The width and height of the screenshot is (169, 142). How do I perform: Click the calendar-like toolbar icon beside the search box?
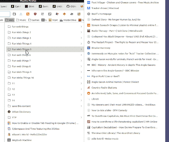[x=14, y=14]
